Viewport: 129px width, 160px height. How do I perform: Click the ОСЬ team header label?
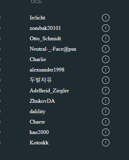pyautogui.click(x=36, y=2)
